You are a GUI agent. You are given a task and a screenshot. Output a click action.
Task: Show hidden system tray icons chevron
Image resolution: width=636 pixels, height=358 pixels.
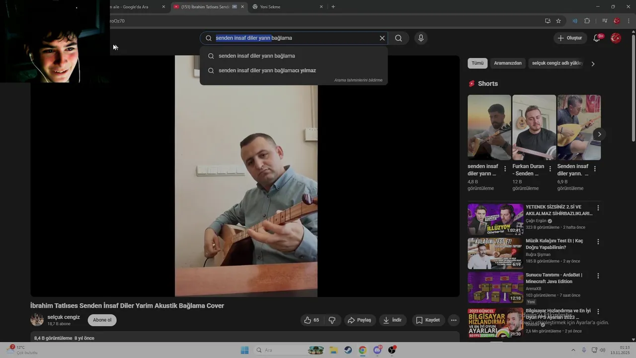(x=573, y=350)
